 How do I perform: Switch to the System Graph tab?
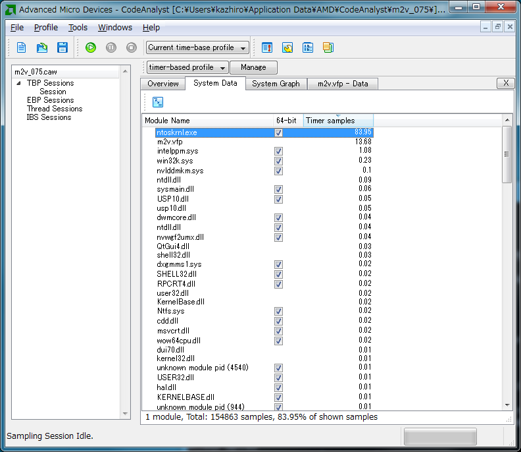pos(276,84)
